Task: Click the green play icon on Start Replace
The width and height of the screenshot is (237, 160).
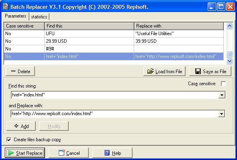Action: (11, 153)
